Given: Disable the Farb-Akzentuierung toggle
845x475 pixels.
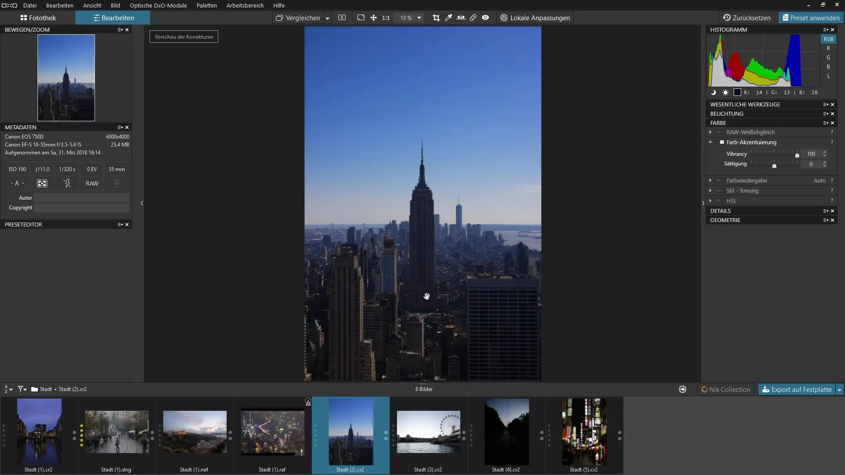Looking at the screenshot, I should [720, 142].
